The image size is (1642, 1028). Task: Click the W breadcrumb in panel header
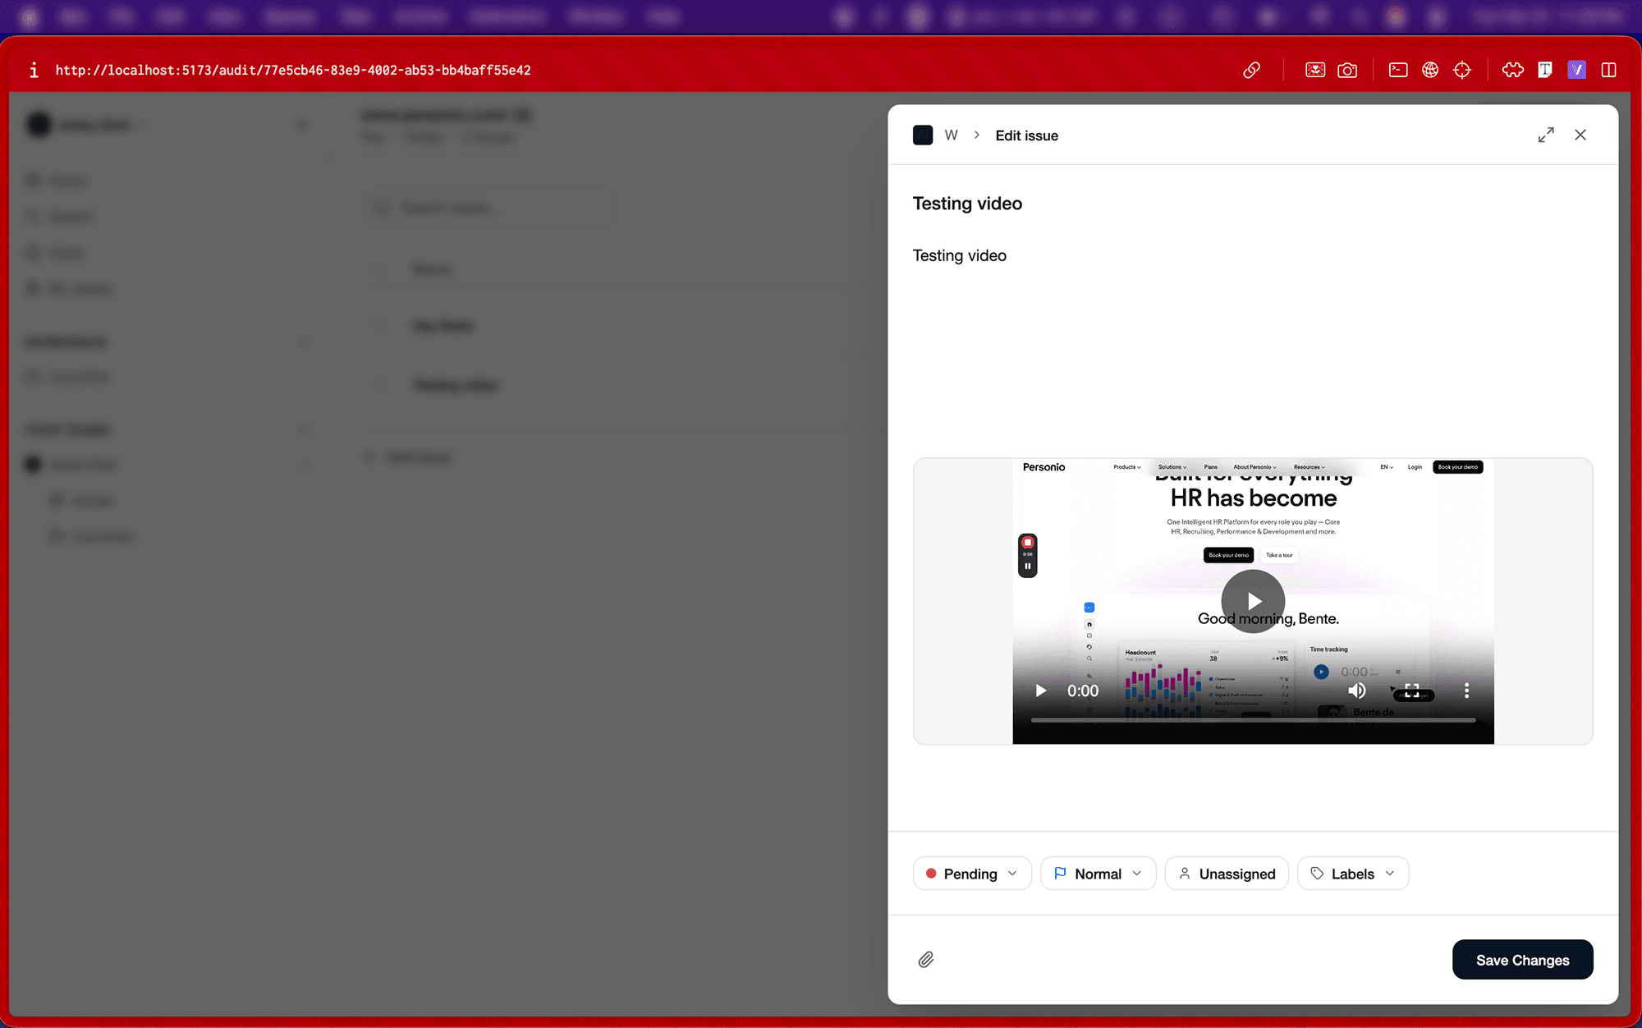click(x=951, y=135)
